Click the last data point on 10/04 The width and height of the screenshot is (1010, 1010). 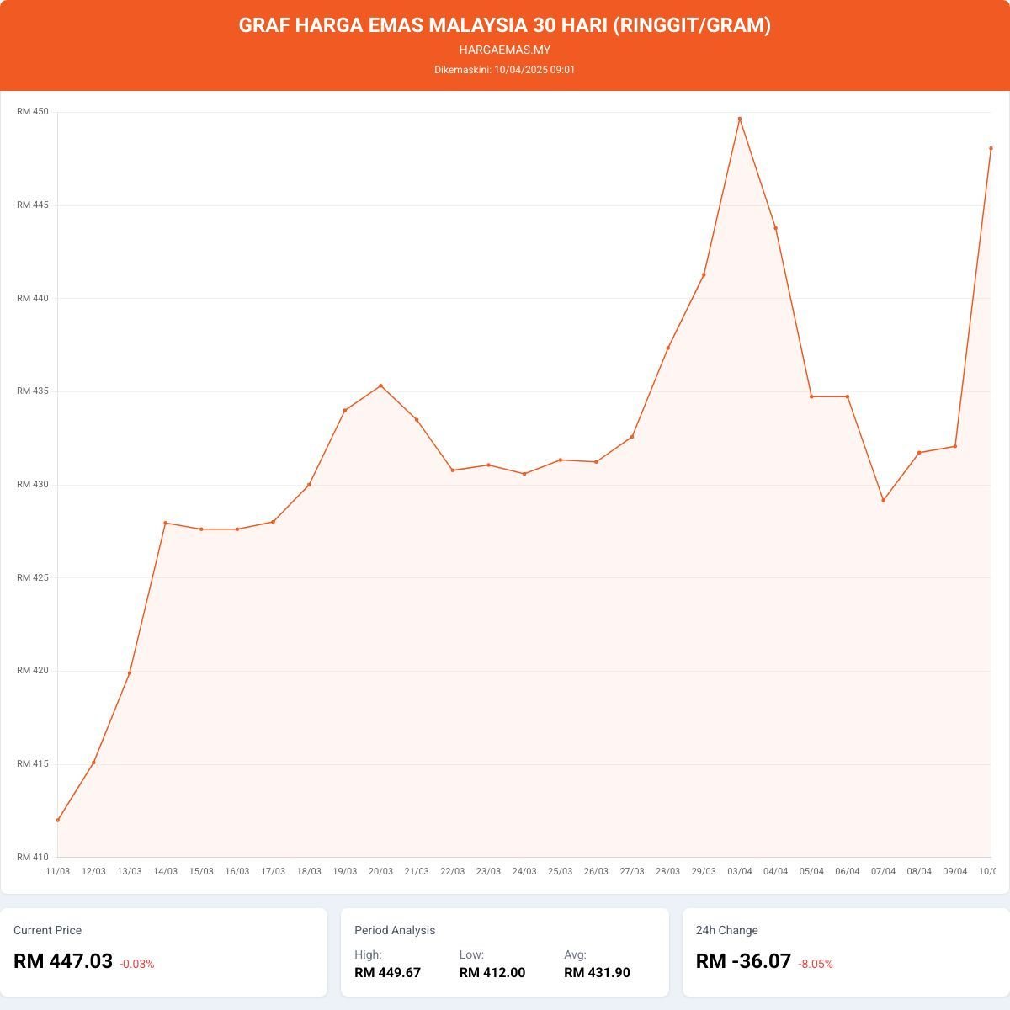[991, 148]
